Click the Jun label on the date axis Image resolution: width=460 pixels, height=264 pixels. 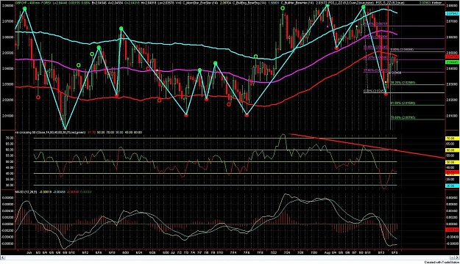(x=29, y=252)
